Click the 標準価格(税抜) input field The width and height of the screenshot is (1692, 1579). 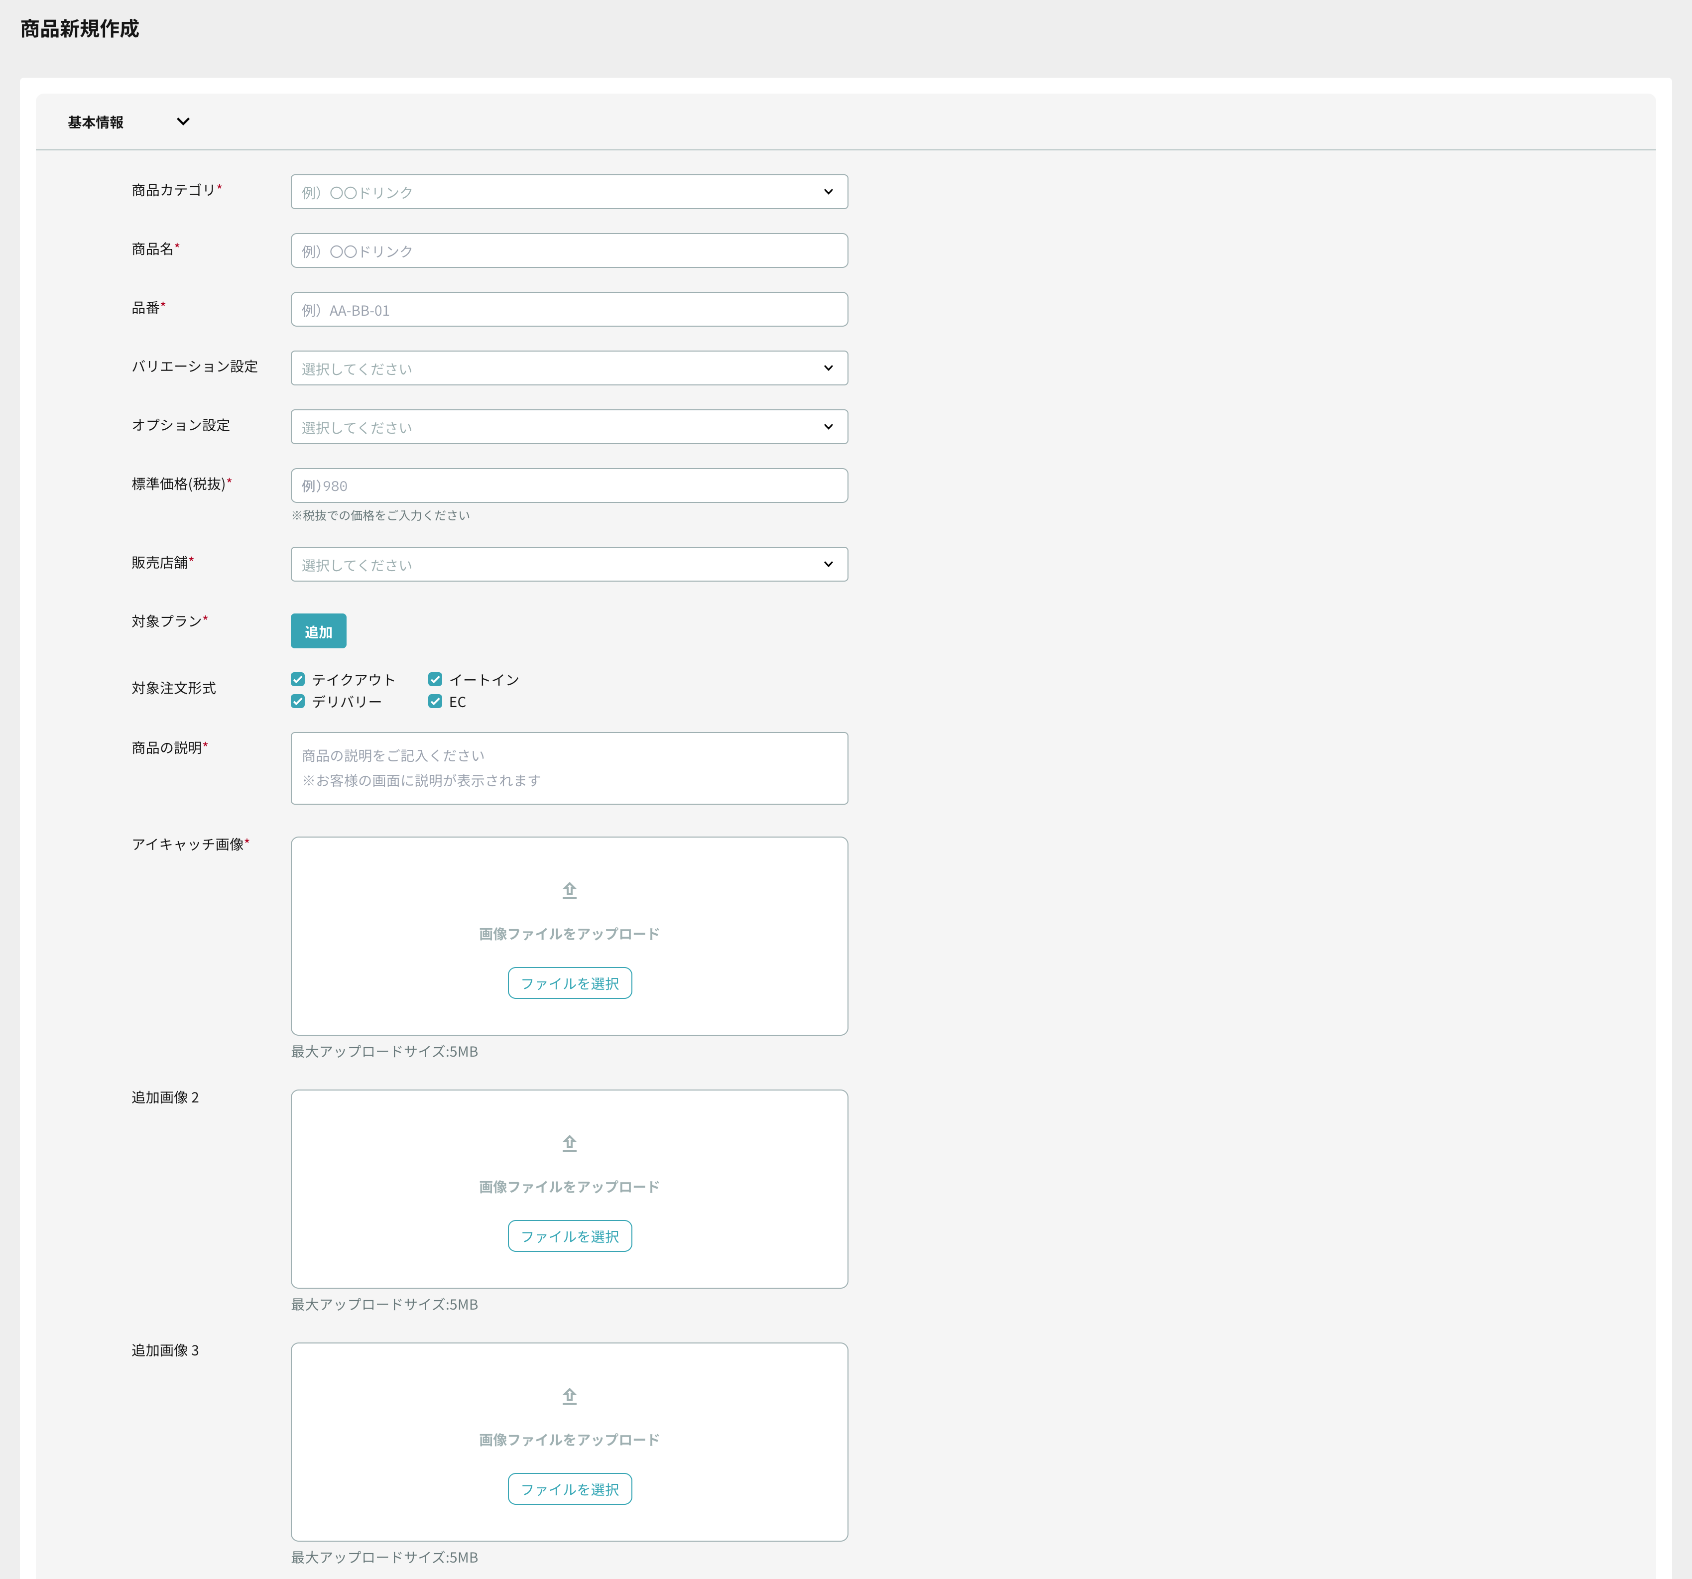(x=569, y=485)
